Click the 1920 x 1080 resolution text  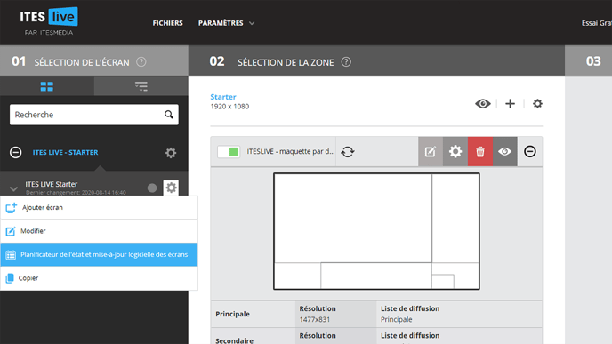point(229,107)
